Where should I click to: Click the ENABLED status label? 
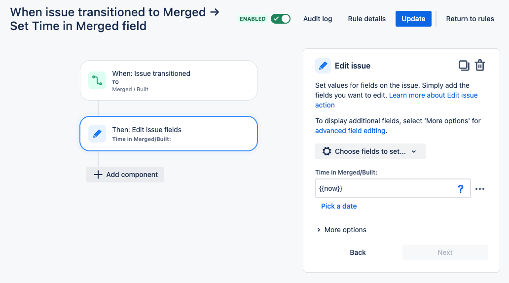[253, 19]
